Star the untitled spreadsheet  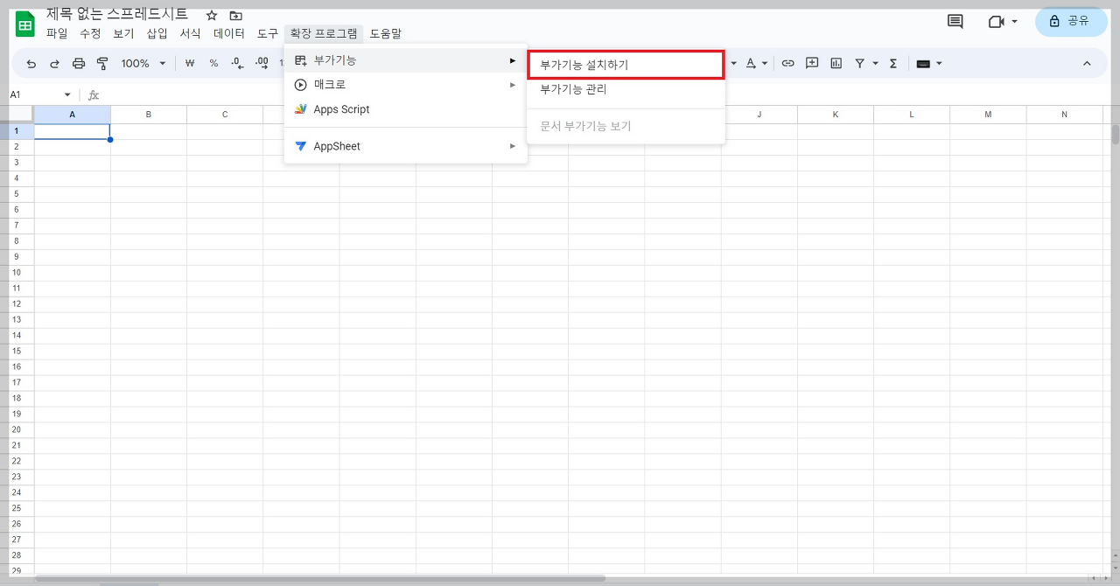(x=212, y=16)
